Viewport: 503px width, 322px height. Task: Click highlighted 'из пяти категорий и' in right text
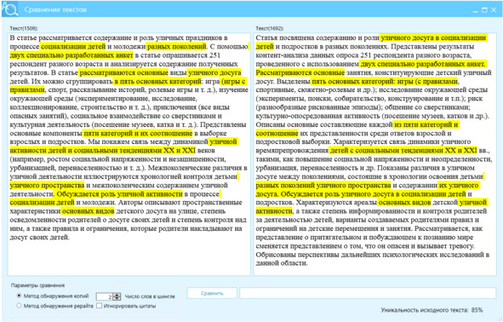[x=426, y=124]
